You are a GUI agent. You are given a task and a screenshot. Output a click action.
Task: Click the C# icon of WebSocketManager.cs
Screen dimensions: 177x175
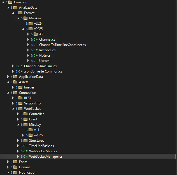tap(25, 157)
